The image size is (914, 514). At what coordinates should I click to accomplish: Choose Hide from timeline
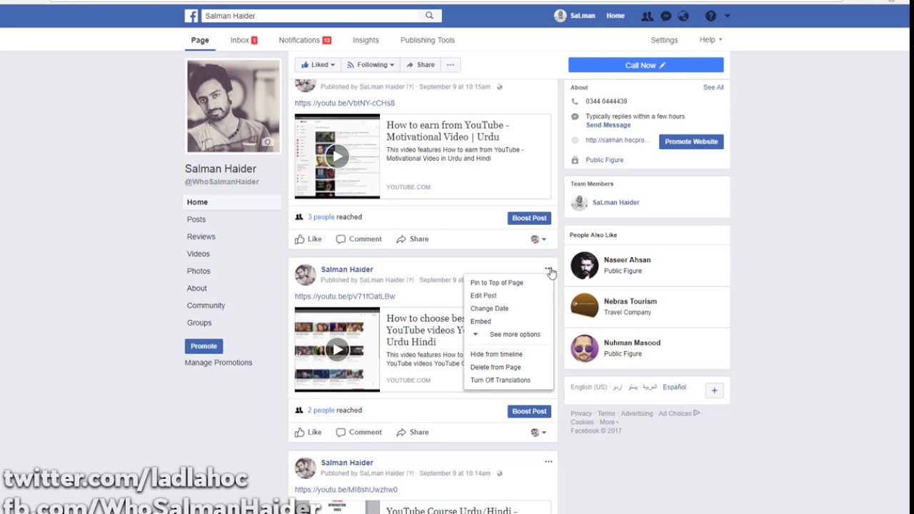click(496, 354)
